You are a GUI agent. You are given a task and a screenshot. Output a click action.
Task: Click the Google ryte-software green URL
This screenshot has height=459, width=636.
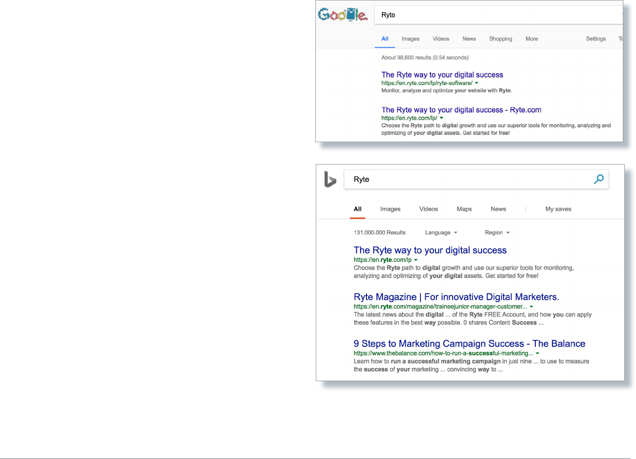click(427, 83)
